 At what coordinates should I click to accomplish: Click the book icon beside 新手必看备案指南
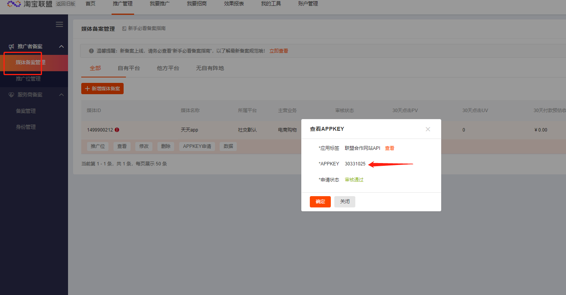point(124,28)
